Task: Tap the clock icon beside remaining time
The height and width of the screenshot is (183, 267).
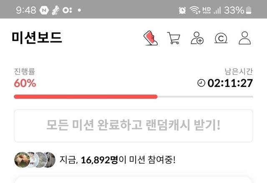Action: [201, 83]
